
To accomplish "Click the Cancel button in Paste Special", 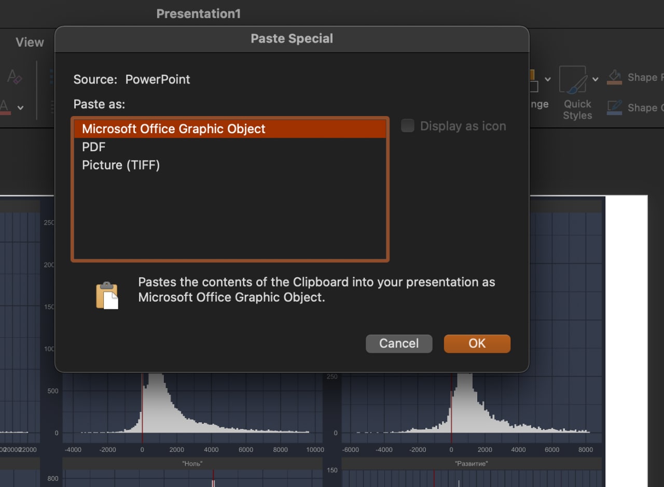I will (x=399, y=343).
